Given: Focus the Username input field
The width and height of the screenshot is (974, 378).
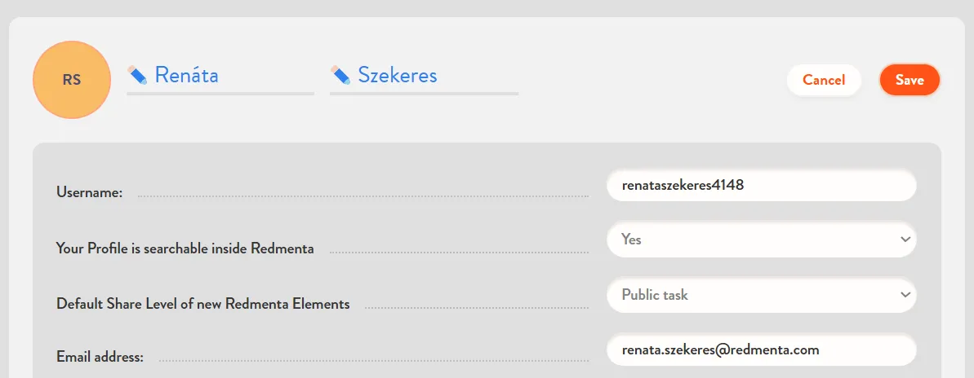Looking at the screenshot, I should click(x=761, y=186).
